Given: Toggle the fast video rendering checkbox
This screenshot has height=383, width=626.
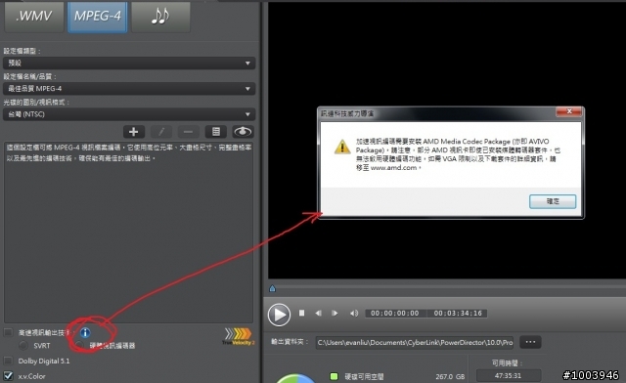Looking at the screenshot, I should tap(8, 332).
